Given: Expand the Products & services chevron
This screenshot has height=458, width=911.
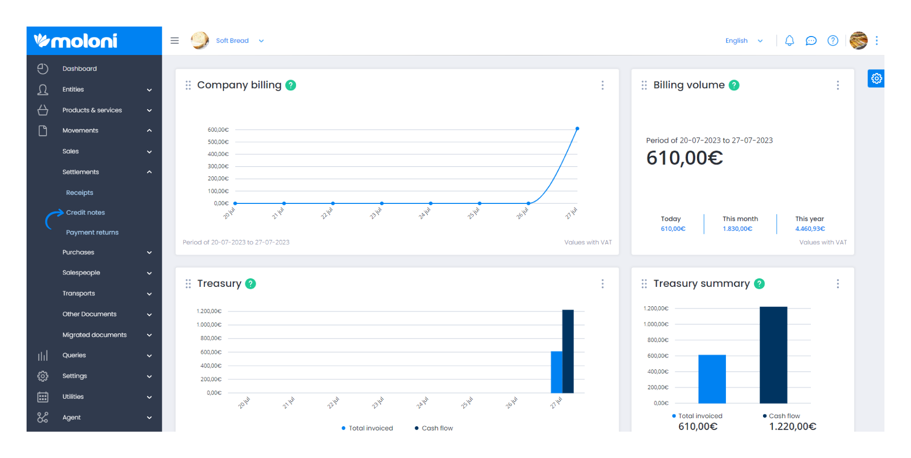Looking at the screenshot, I should click(149, 110).
